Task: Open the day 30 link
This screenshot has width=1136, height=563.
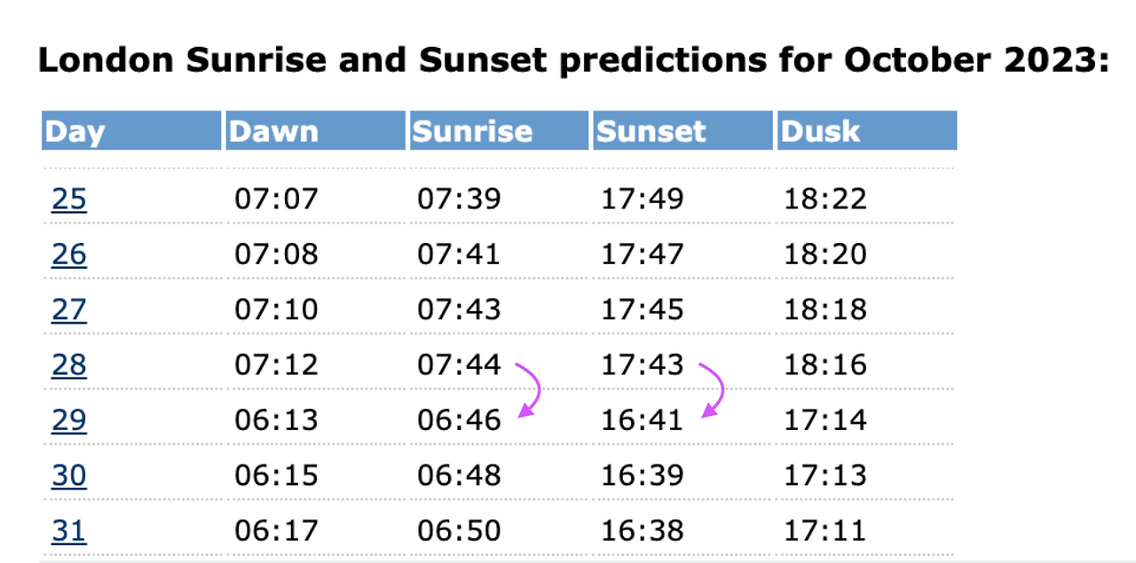Action: point(69,475)
